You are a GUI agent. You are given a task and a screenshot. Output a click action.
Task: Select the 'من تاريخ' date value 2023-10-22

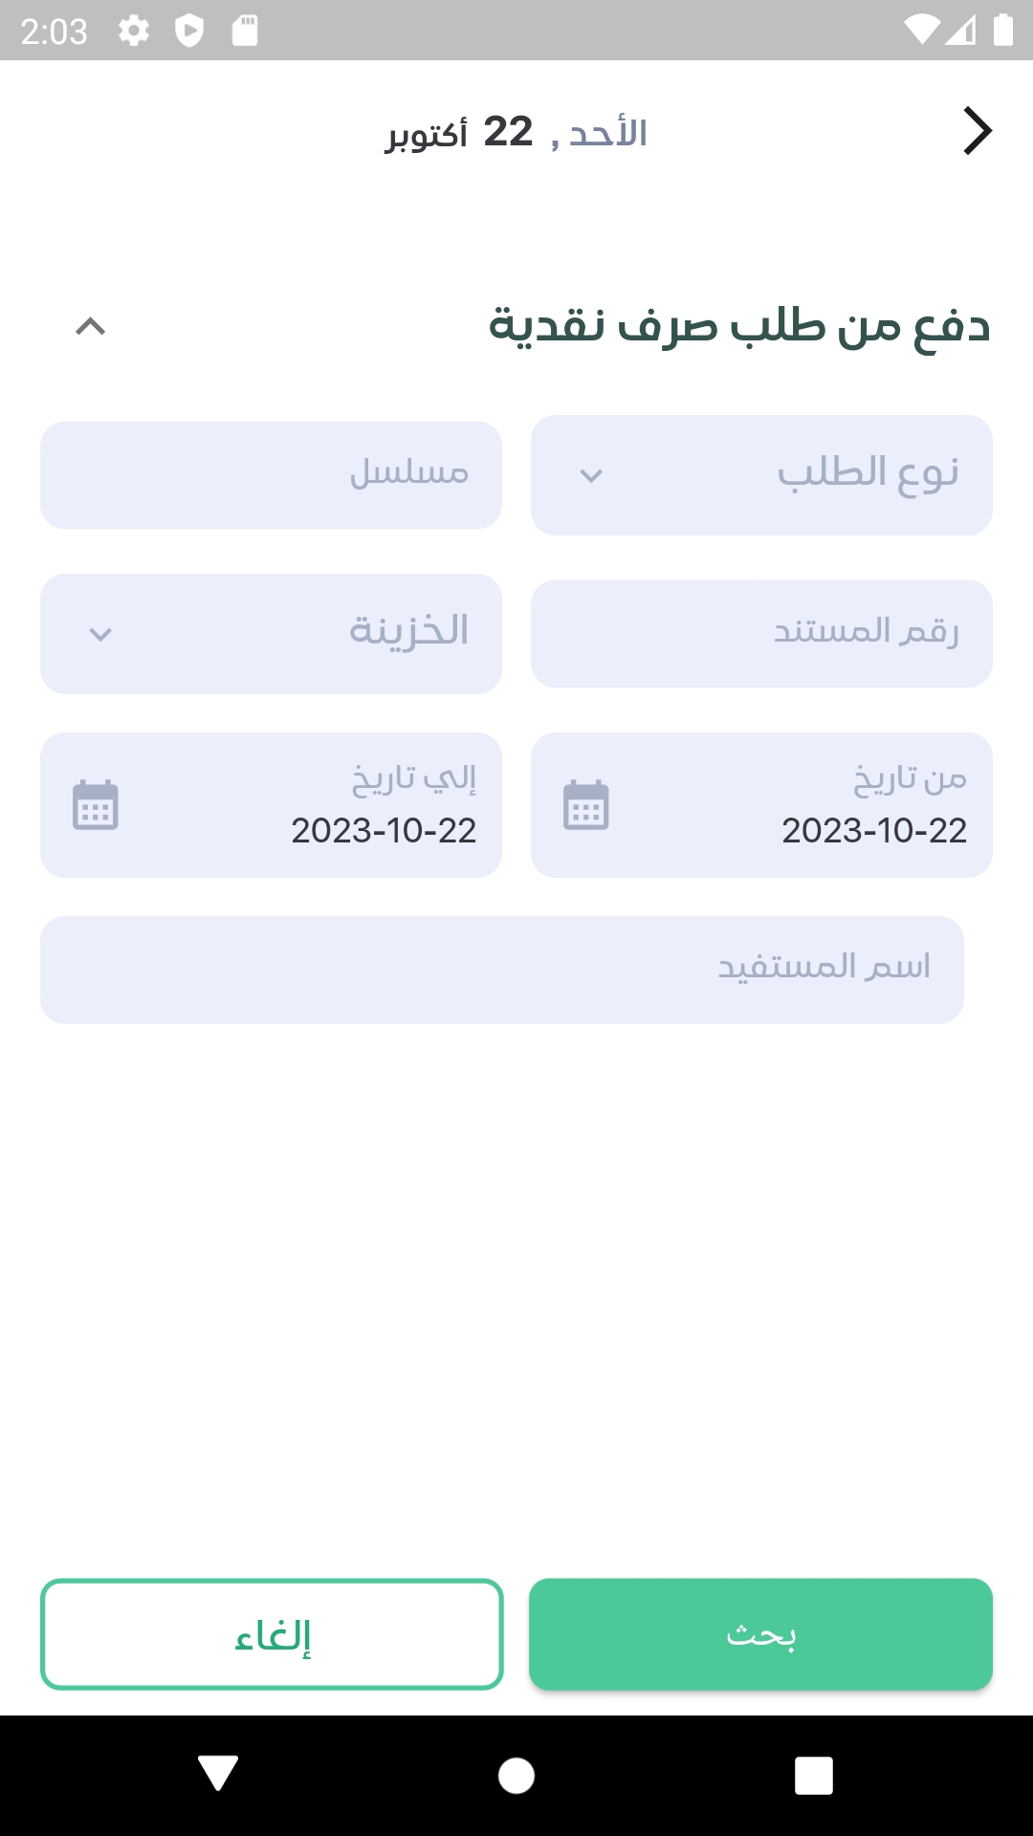[874, 830]
